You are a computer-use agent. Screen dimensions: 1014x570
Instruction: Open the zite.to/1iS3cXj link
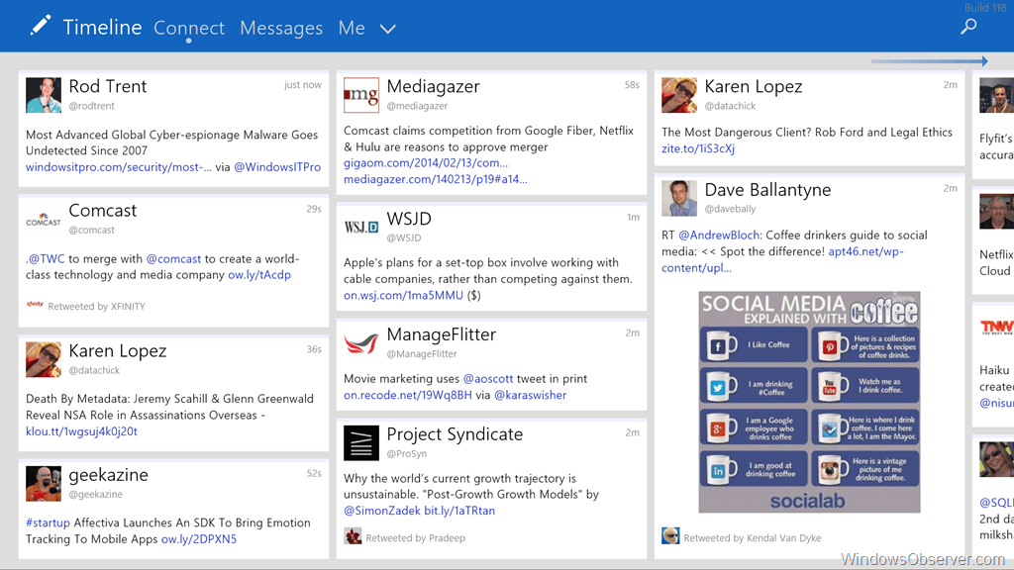coord(698,148)
